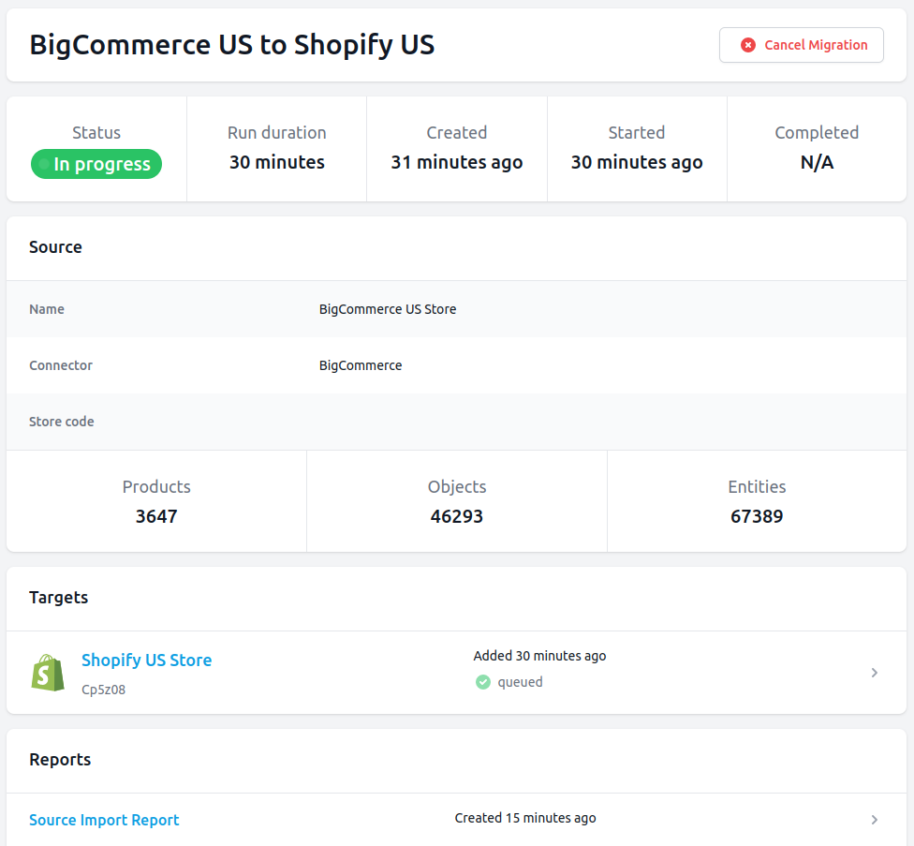Click the Run duration value 30 minutes
The image size is (914, 846).
click(x=277, y=162)
